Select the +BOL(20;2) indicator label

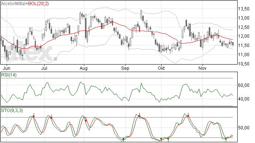click(x=37, y=4)
